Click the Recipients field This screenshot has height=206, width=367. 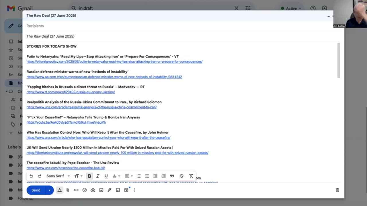[183, 26]
